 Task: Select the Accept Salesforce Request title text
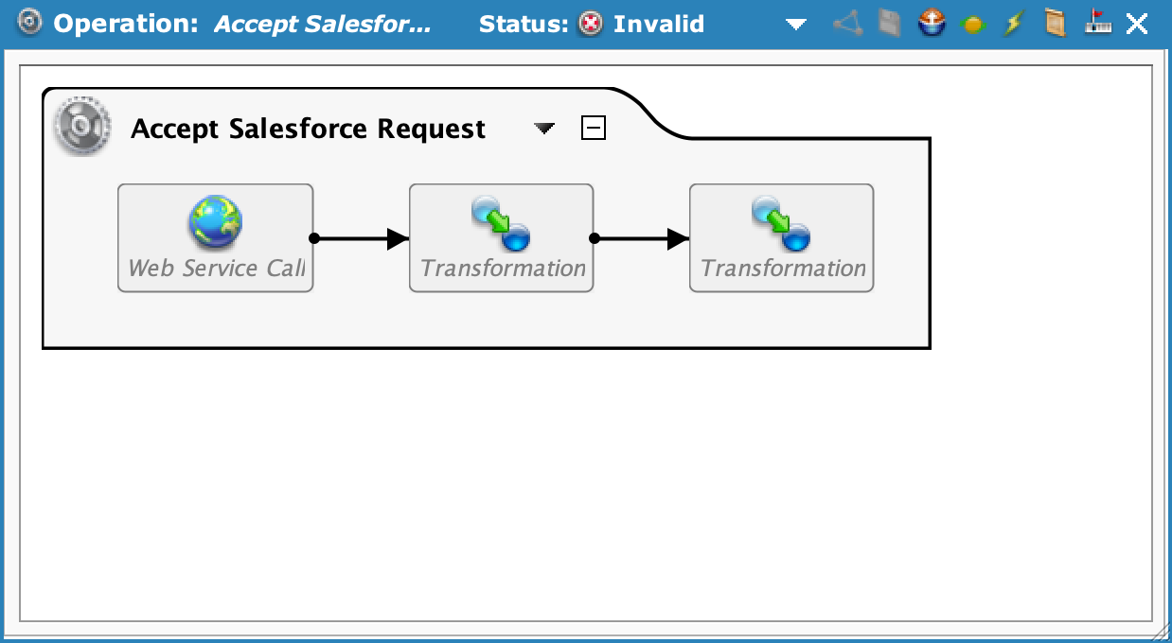point(308,129)
